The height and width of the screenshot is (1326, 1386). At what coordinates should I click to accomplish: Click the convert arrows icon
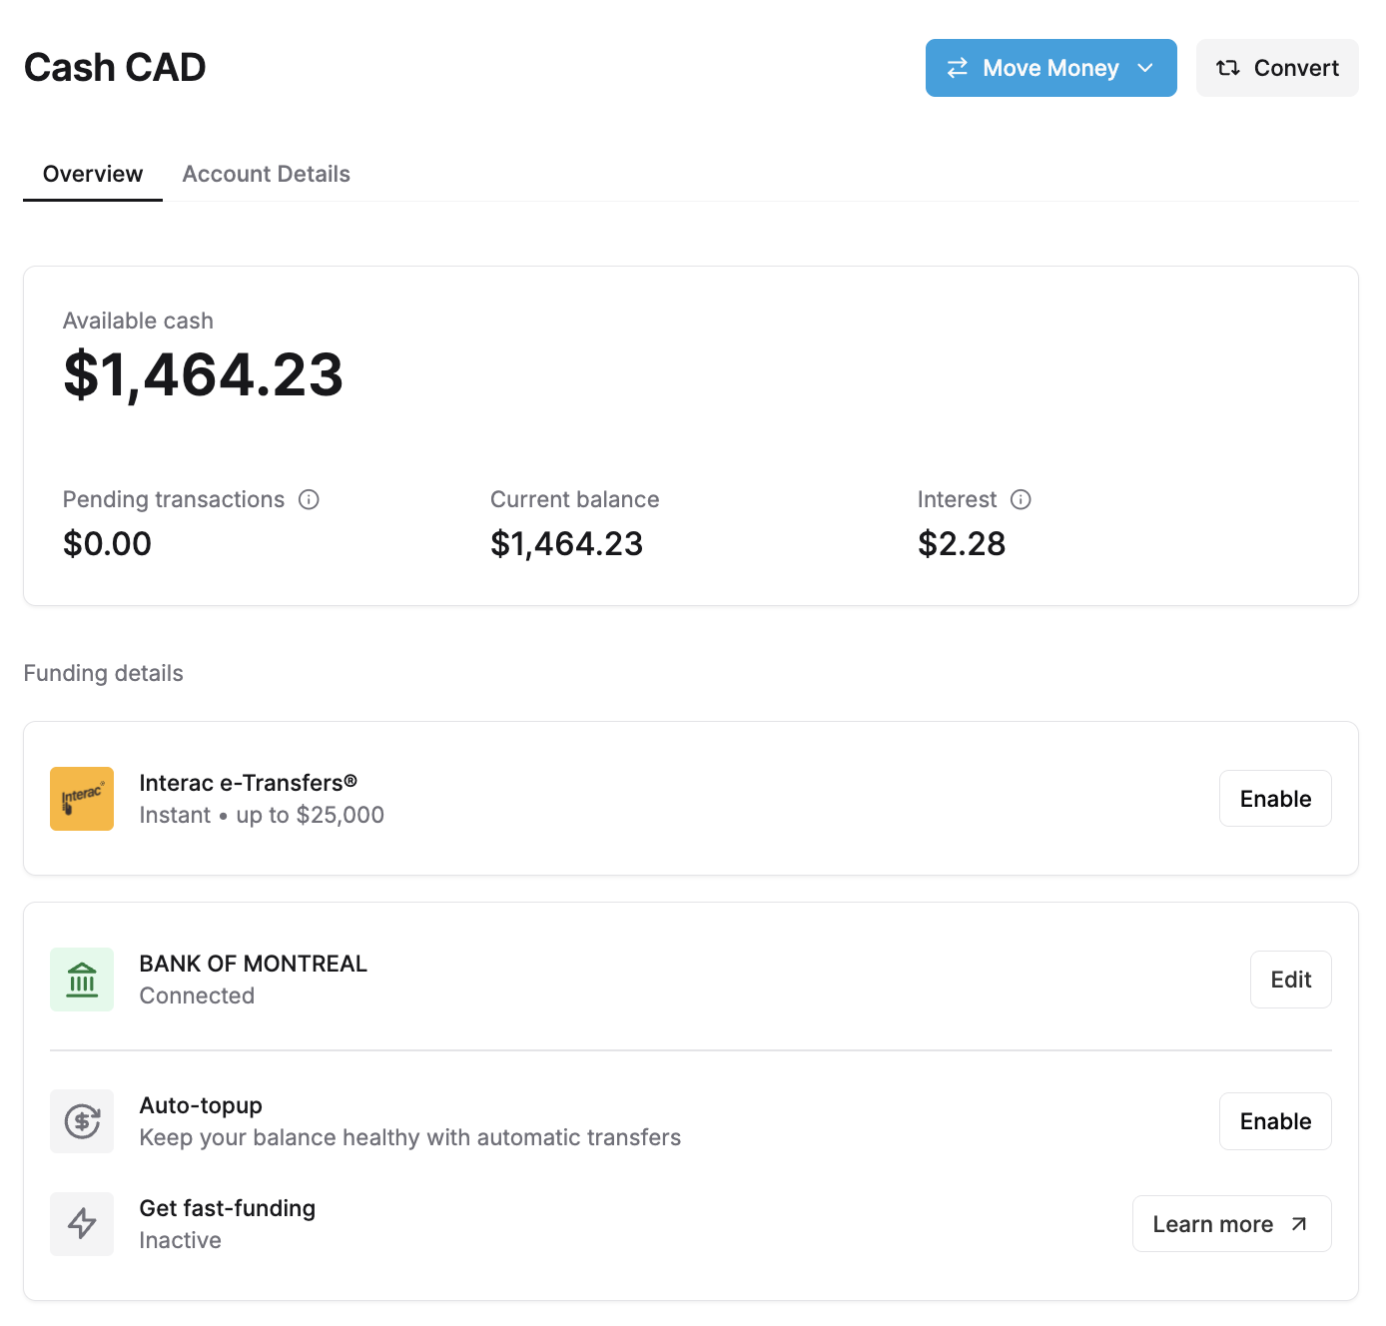tap(1227, 68)
